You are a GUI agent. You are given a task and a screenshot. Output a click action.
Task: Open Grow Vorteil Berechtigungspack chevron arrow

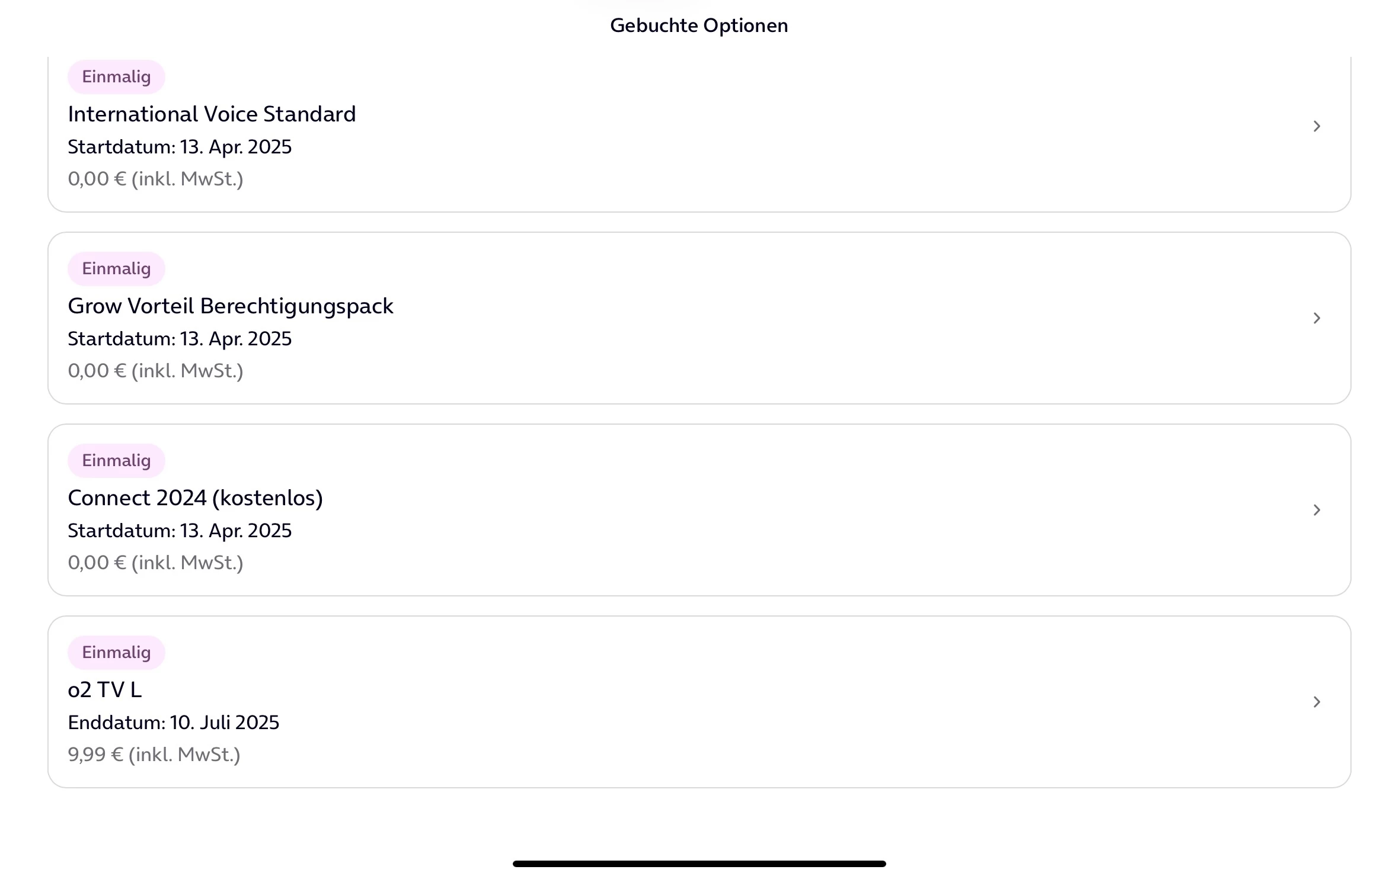(x=1317, y=318)
